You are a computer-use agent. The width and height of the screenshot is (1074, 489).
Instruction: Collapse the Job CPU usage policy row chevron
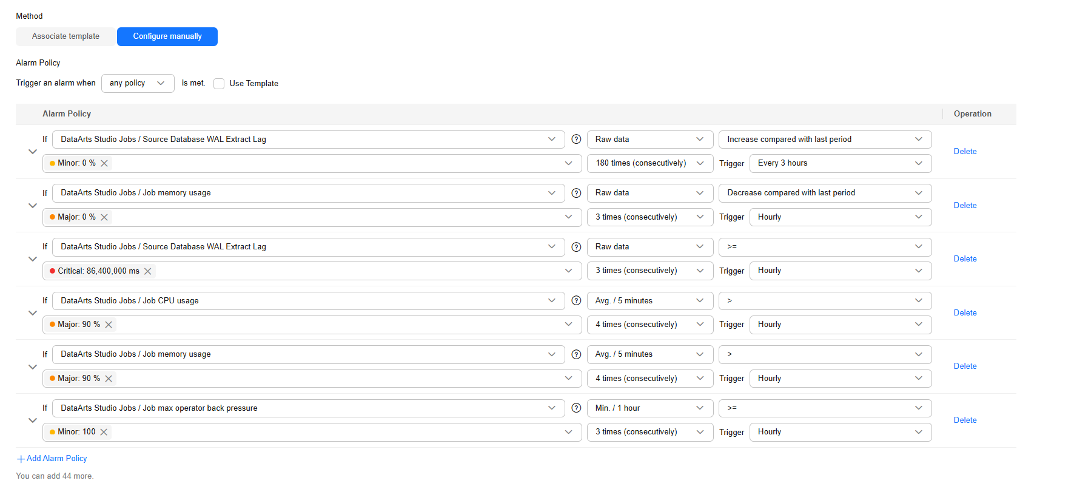coord(33,313)
